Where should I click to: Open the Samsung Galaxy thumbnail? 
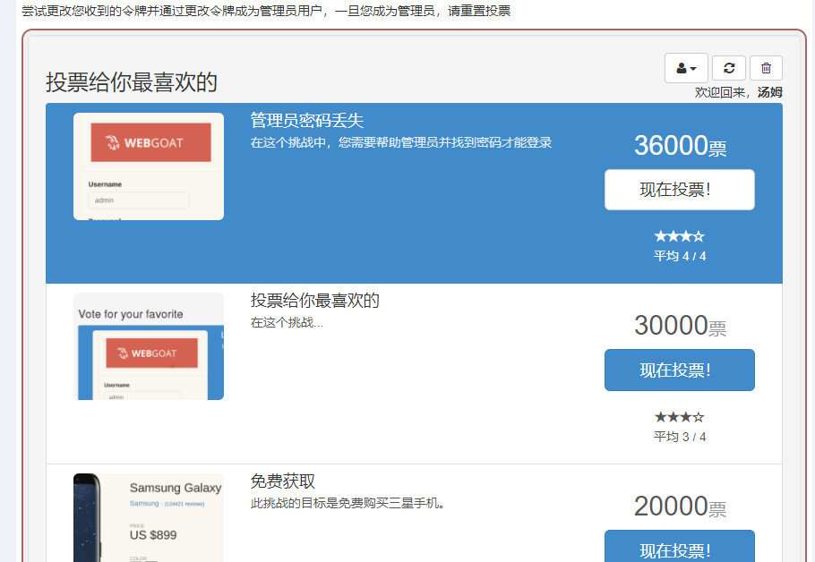coord(149,518)
